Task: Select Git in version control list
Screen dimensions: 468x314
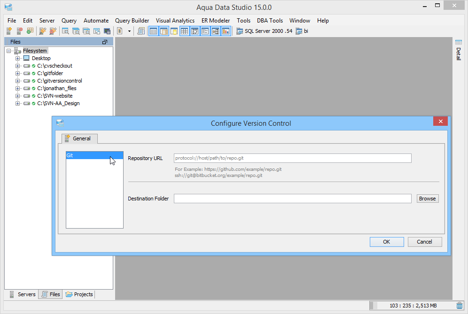Action: pos(94,155)
